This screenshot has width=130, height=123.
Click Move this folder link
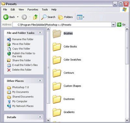pyautogui.click(x=21, y=44)
